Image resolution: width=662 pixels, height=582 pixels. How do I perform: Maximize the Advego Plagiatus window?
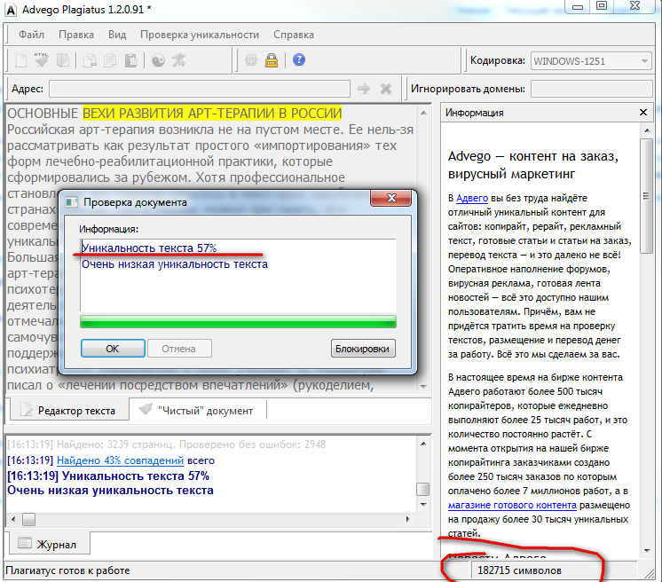602,6
